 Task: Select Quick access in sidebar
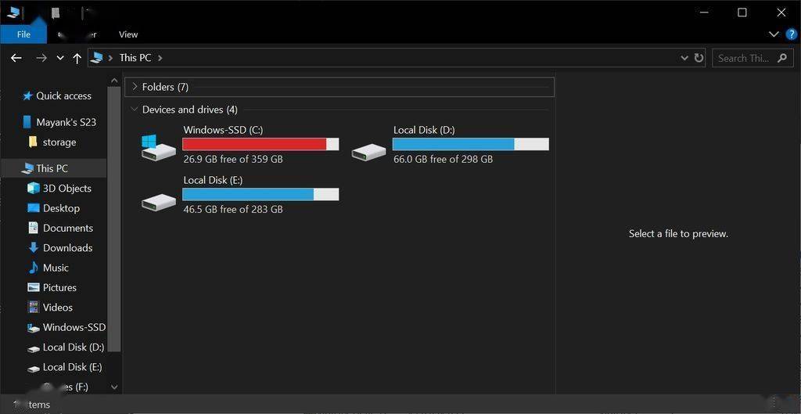(x=63, y=96)
